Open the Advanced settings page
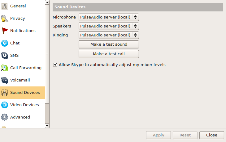This screenshot has height=142, width=226. [x=20, y=117]
